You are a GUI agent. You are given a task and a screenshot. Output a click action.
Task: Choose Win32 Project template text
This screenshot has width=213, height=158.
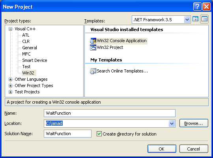point(110,48)
